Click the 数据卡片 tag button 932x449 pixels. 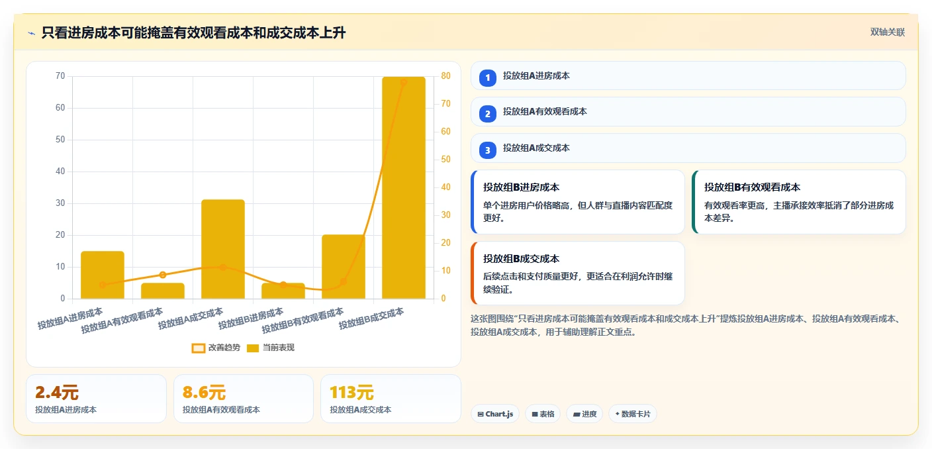[x=632, y=414]
